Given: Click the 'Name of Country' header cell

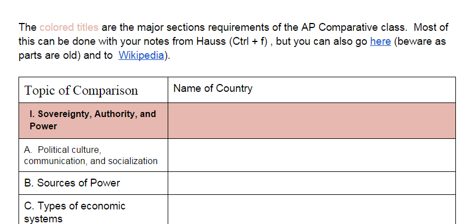Looking at the screenshot, I should 312,90.
